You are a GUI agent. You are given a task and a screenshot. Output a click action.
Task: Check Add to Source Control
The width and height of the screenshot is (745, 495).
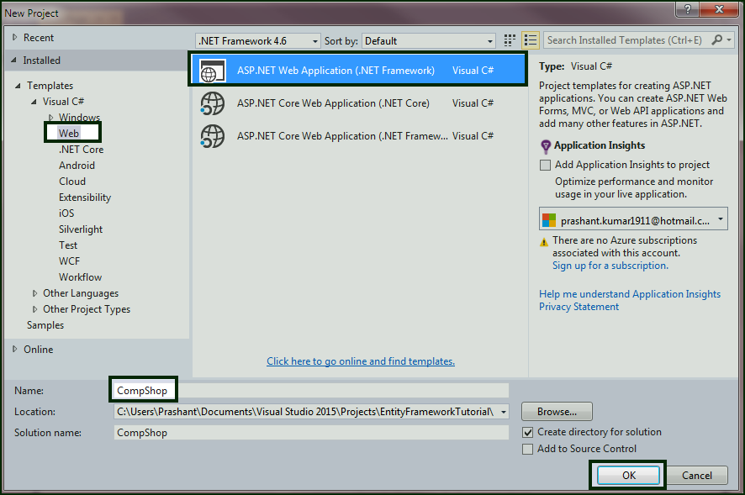pyautogui.click(x=527, y=449)
